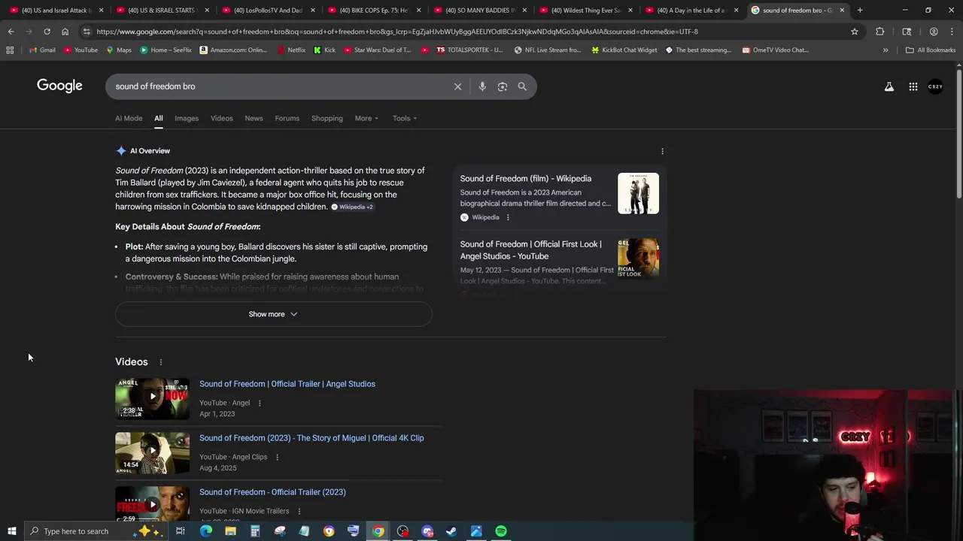Go to Chrome home page icon
Image resolution: width=963 pixels, height=541 pixels.
tap(65, 32)
